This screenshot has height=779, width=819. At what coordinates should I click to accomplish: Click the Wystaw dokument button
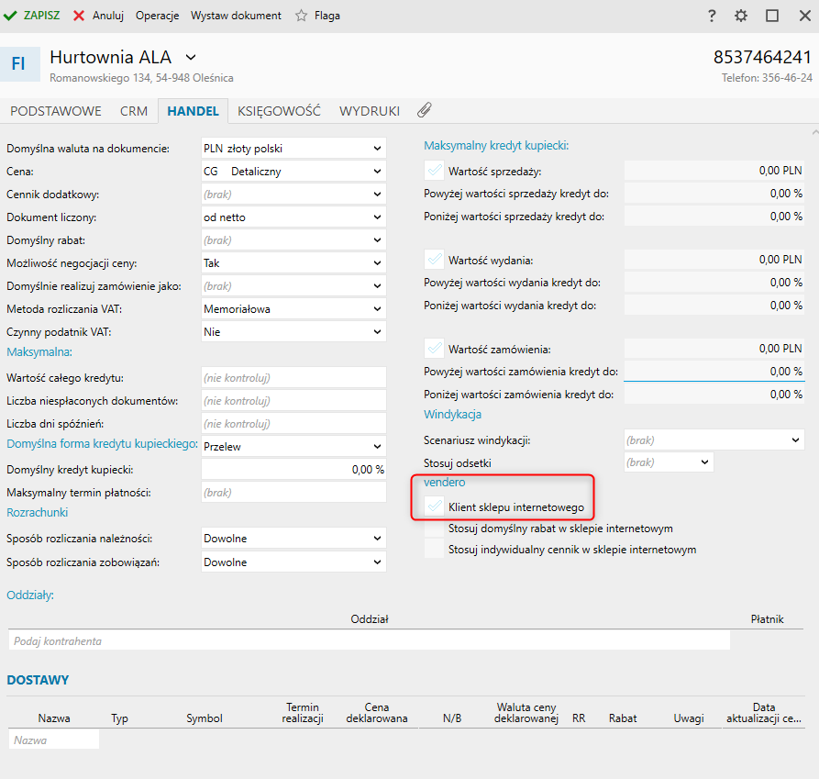pos(236,16)
